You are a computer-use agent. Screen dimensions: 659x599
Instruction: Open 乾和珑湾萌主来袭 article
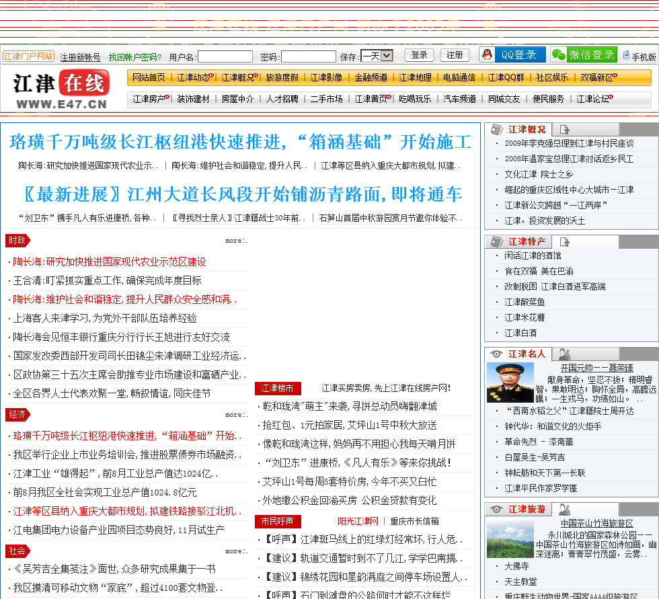(350, 406)
